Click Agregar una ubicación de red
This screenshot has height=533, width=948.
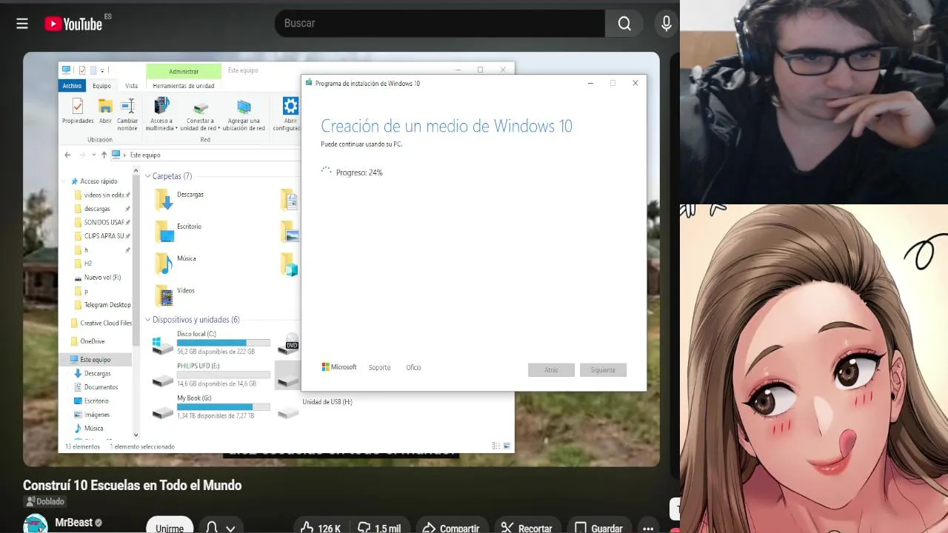click(x=244, y=114)
